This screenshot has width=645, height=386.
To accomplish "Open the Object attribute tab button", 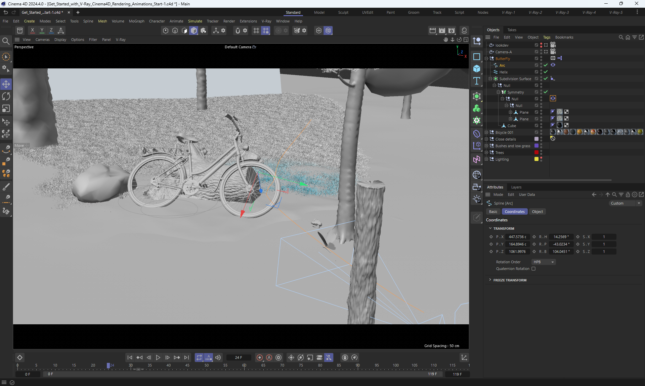I will click(x=537, y=212).
